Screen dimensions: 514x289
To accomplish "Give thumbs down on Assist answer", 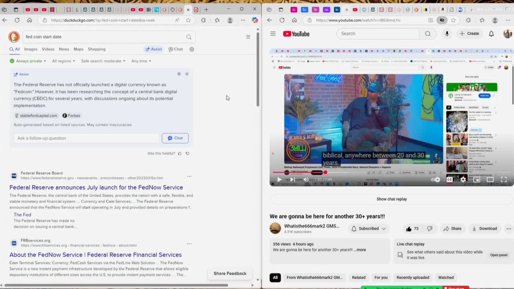I will 187,153.
